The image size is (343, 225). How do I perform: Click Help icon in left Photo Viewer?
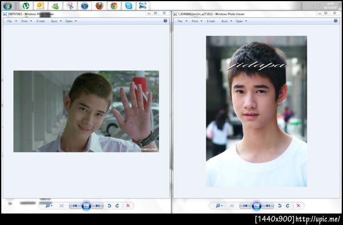(165, 21)
